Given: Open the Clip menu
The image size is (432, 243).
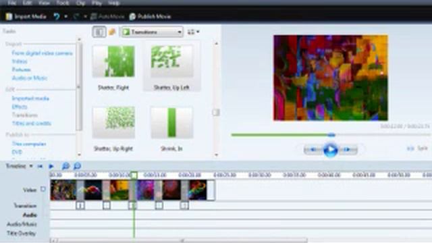Looking at the screenshot, I should click(80, 3).
